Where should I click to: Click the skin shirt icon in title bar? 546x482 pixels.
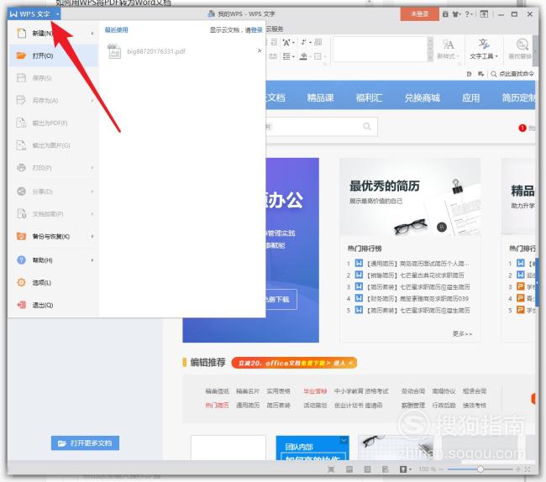(456, 14)
